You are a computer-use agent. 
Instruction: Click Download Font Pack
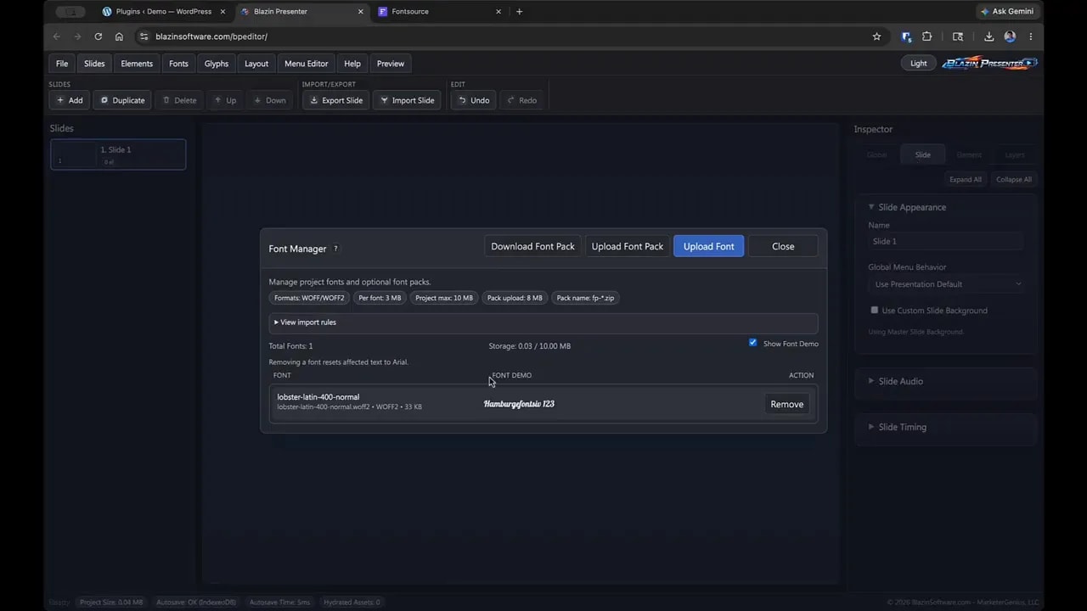pos(532,246)
